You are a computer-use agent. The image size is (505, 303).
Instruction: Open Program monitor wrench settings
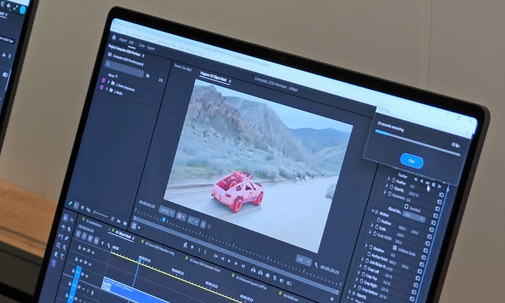pyautogui.click(x=316, y=265)
